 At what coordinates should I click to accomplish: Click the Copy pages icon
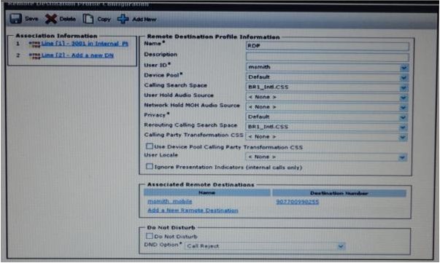click(x=88, y=19)
